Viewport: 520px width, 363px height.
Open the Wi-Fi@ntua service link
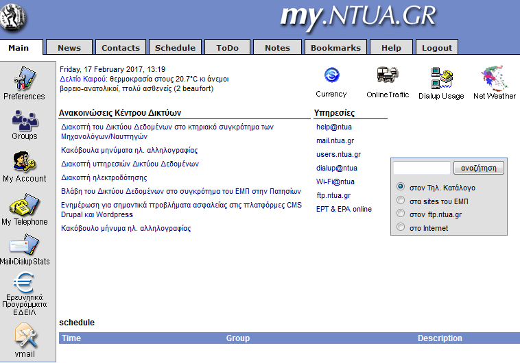click(x=335, y=181)
